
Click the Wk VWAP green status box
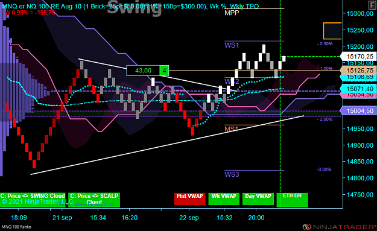click(224, 199)
